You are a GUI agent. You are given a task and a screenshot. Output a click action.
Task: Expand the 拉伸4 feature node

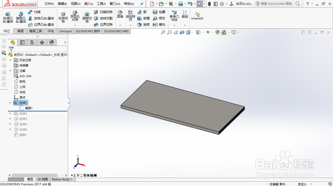tap(10, 124)
